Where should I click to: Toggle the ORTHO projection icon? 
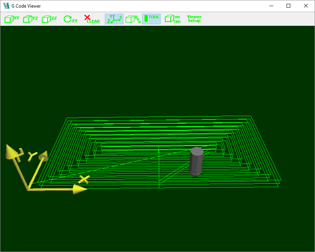173,19
